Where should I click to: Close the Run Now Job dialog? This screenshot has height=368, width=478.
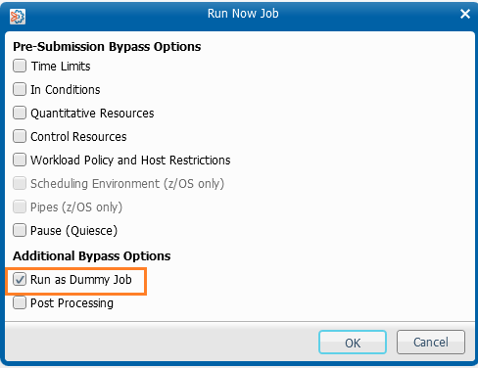[465, 14]
